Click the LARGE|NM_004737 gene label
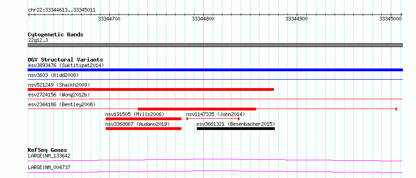The image size is (416, 178). [x=49, y=167]
